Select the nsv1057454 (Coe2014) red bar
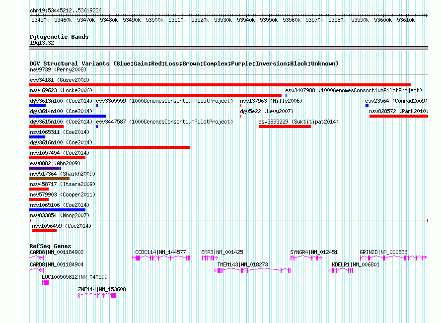 pyautogui.click(x=57, y=158)
